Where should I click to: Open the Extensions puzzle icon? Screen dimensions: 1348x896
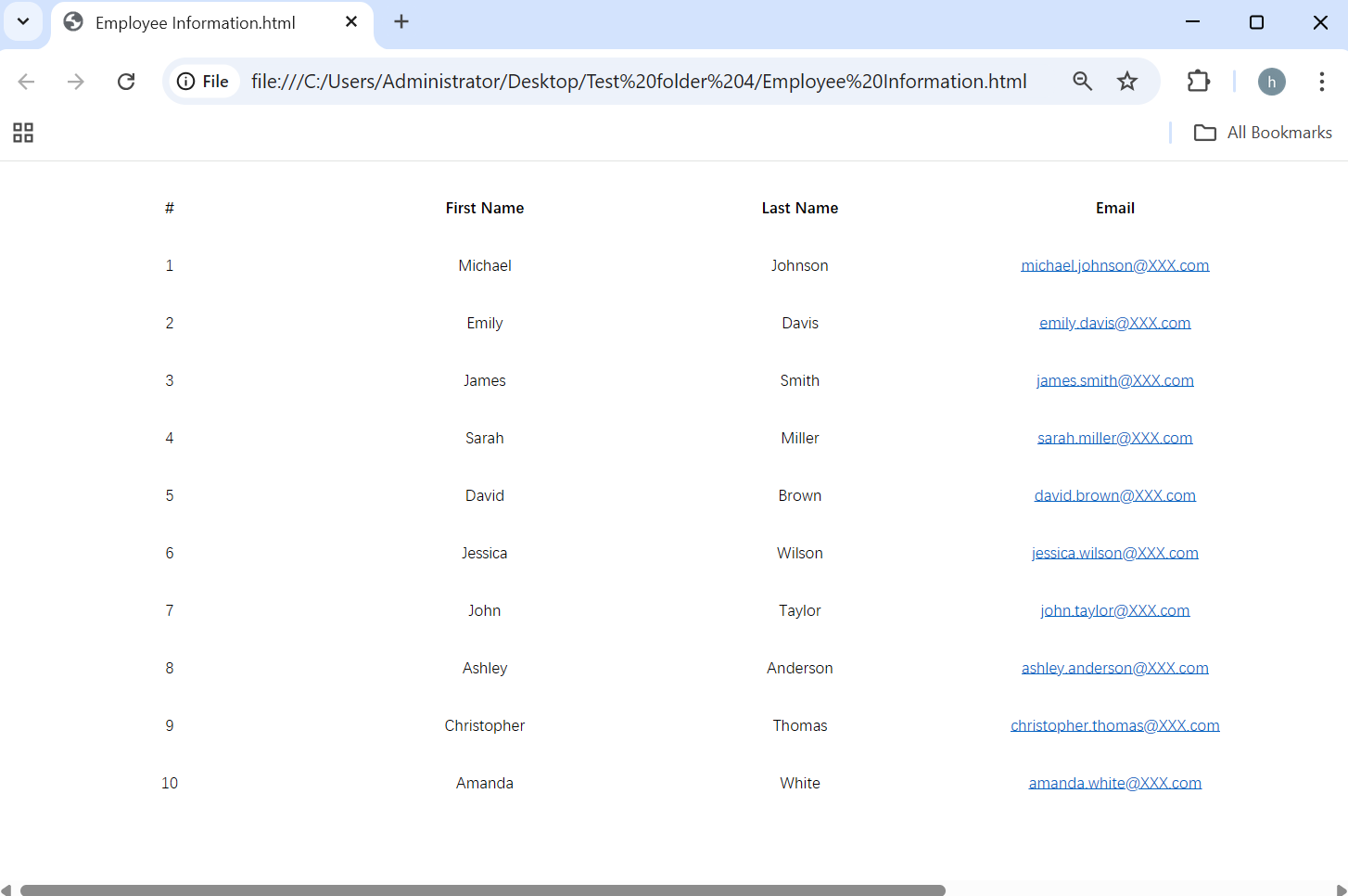(1198, 82)
